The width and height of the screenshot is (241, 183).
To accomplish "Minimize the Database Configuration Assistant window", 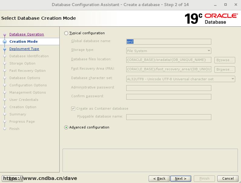I will click(x=215, y=5).
